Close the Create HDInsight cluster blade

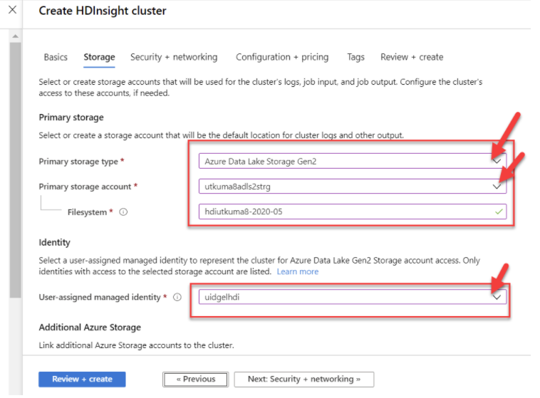coord(12,10)
